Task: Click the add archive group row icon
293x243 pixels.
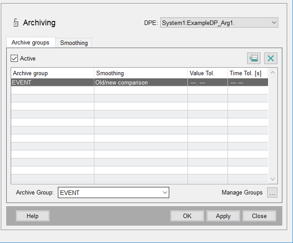Action: pos(254,58)
